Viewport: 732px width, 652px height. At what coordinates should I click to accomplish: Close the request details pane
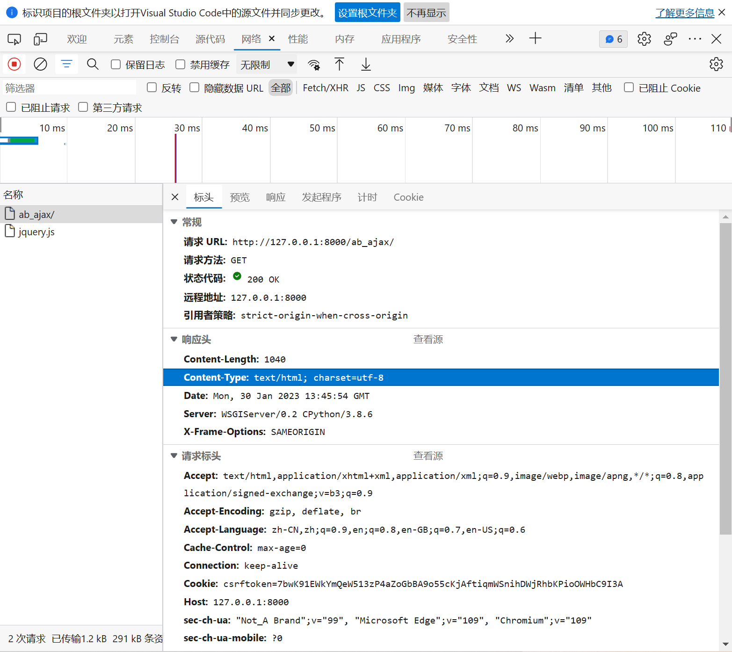(x=175, y=197)
